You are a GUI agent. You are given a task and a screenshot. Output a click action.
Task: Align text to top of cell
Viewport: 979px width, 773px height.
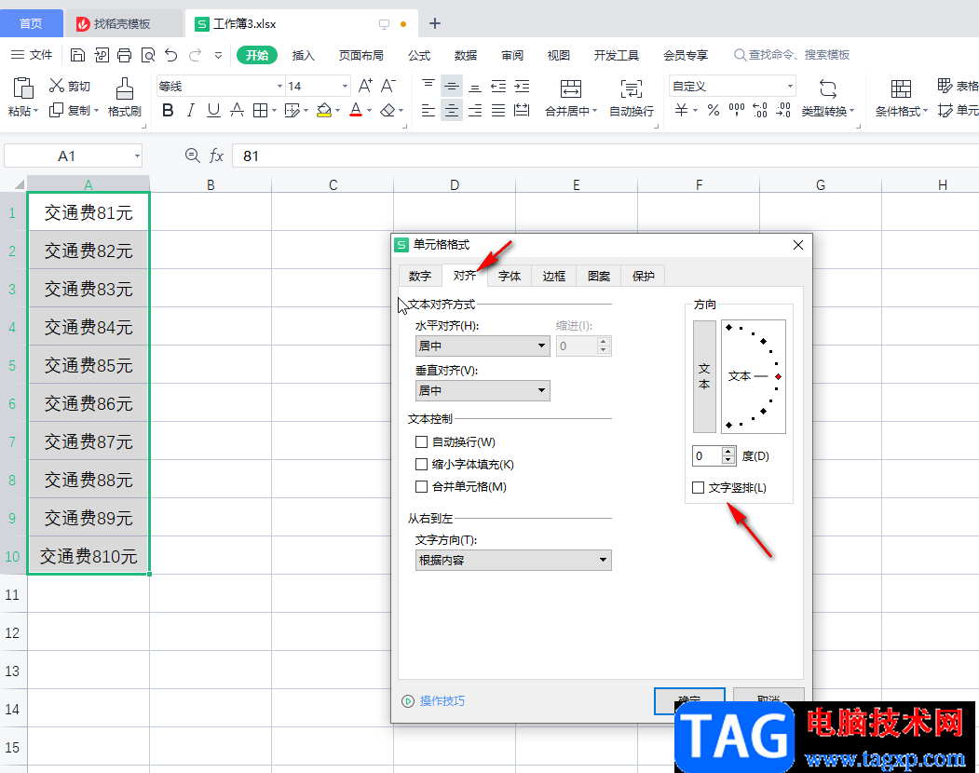(428, 86)
